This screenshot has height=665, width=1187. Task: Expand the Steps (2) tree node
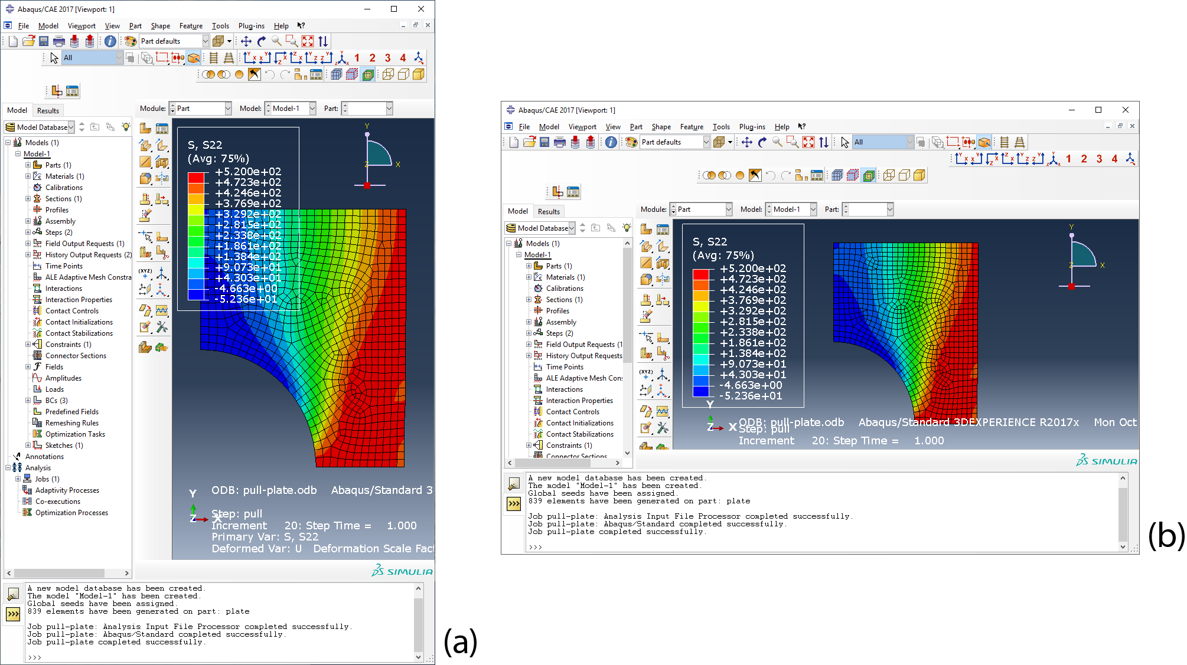(28, 232)
